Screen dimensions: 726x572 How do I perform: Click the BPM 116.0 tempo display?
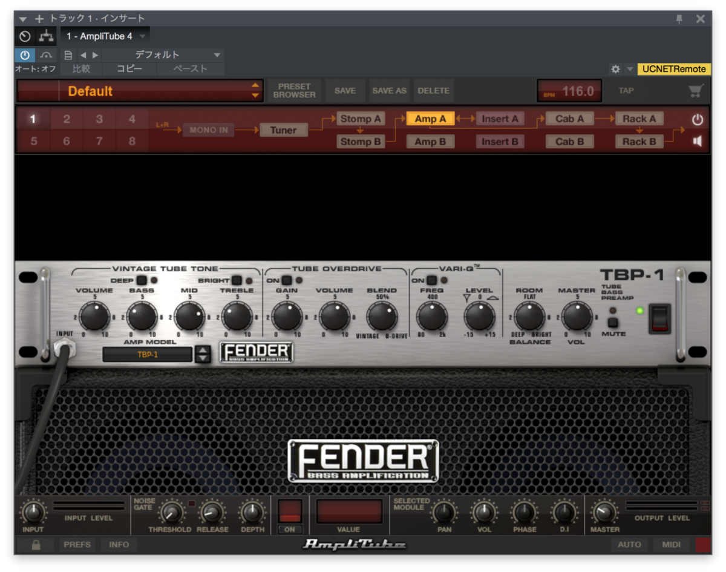tap(569, 91)
